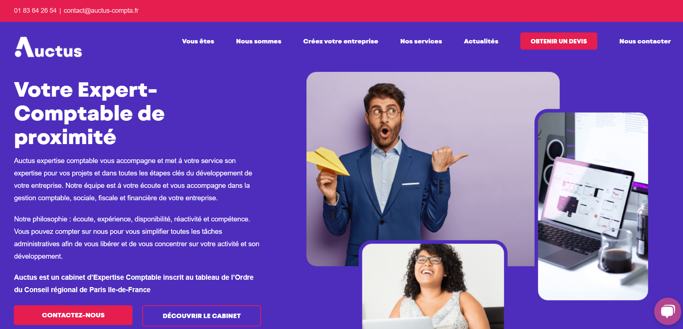683x329 pixels.
Task: Expand the Nos services menu
Action: [421, 41]
